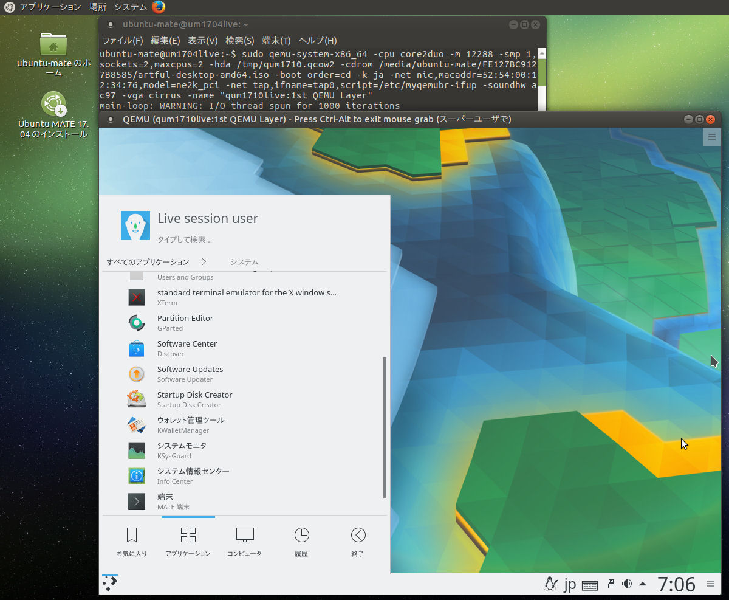The height and width of the screenshot is (600, 729).
Task: Click the Live session user avatar
Action: 135,226
